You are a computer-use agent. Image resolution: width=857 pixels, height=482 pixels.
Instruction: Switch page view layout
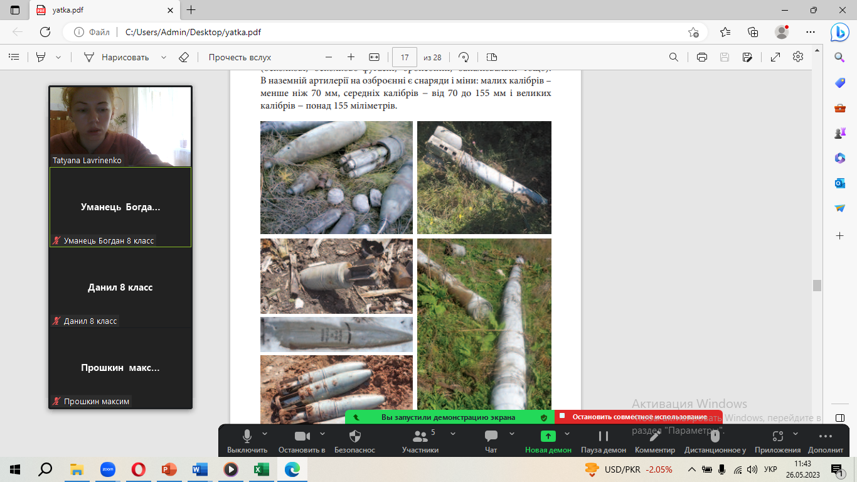point(491,57)
